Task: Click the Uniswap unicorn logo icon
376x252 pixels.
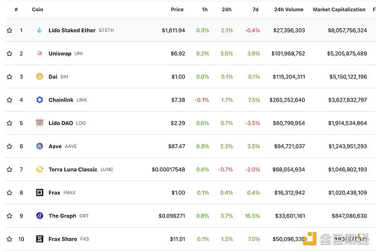Action: [39, 54]
